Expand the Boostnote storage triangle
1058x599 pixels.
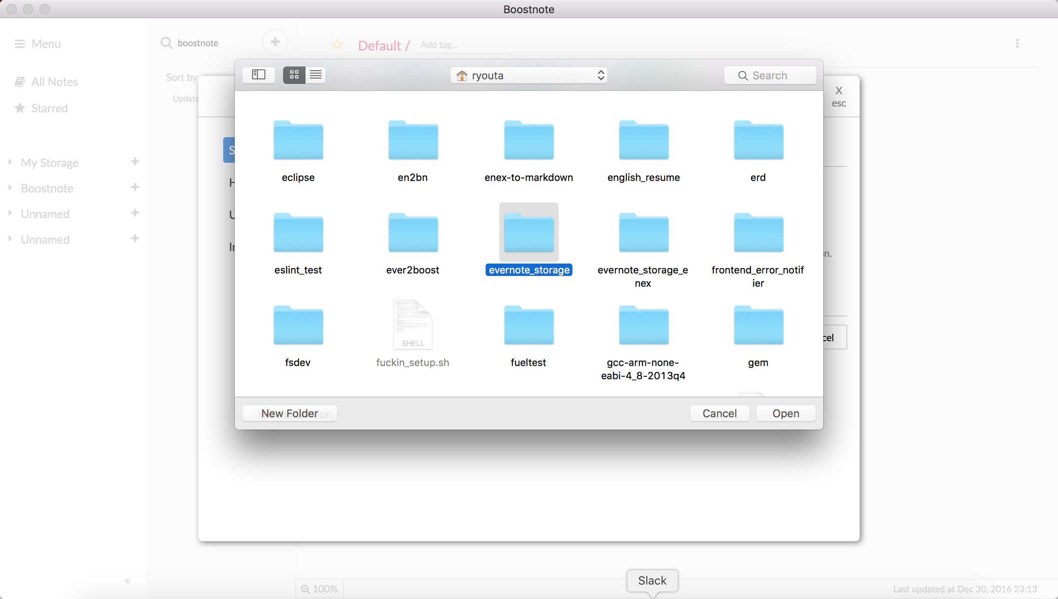click(10, 188)
